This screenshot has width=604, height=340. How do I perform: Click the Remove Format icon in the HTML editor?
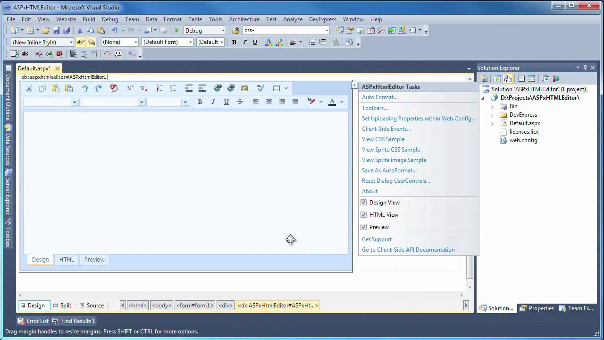point(114,88)
